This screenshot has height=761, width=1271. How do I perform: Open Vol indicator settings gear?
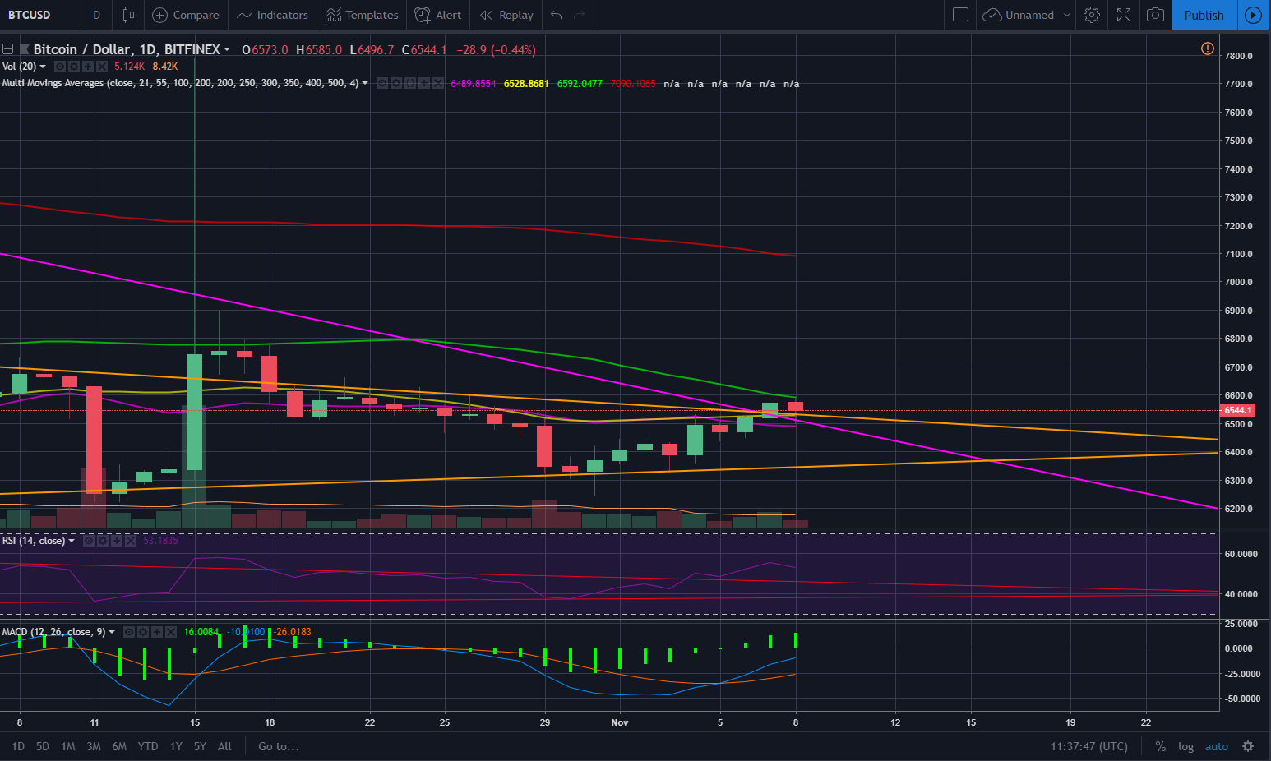(x=74, y=67)
